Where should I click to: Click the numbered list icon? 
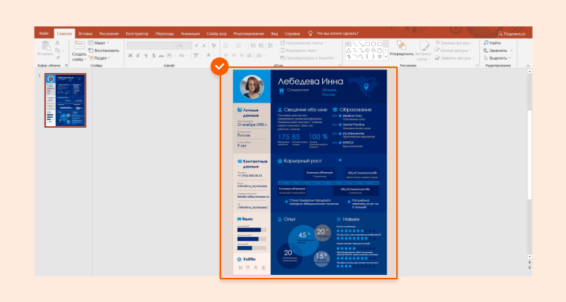click(238, 45)
